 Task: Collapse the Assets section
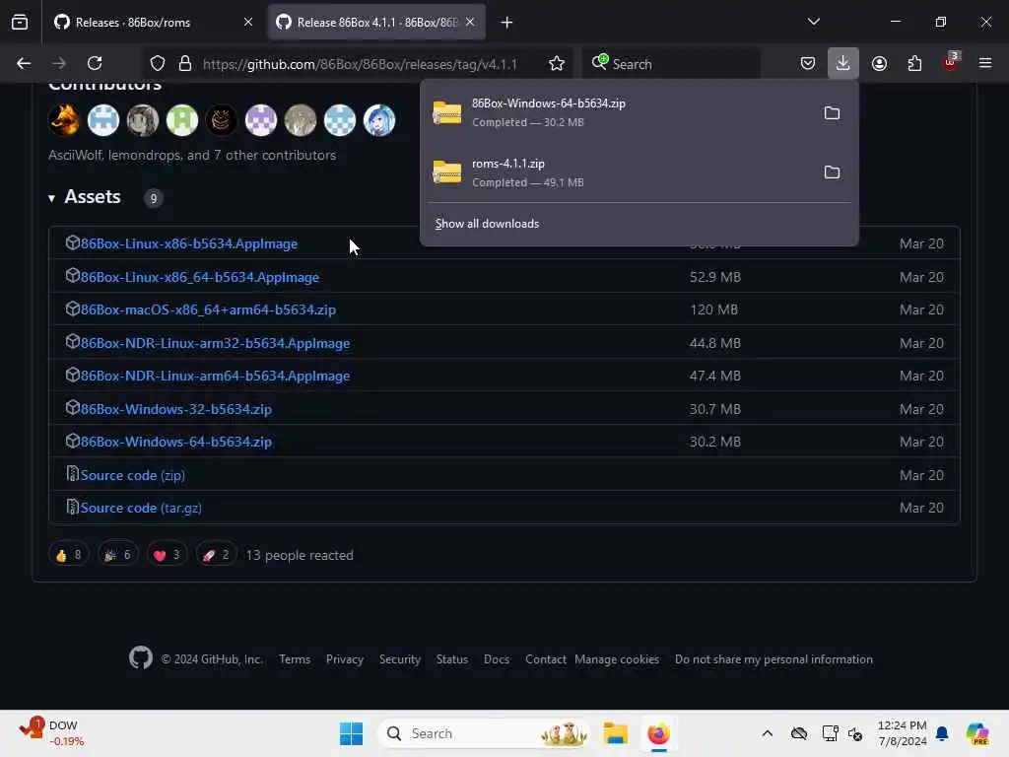click(x=85, y=197)
